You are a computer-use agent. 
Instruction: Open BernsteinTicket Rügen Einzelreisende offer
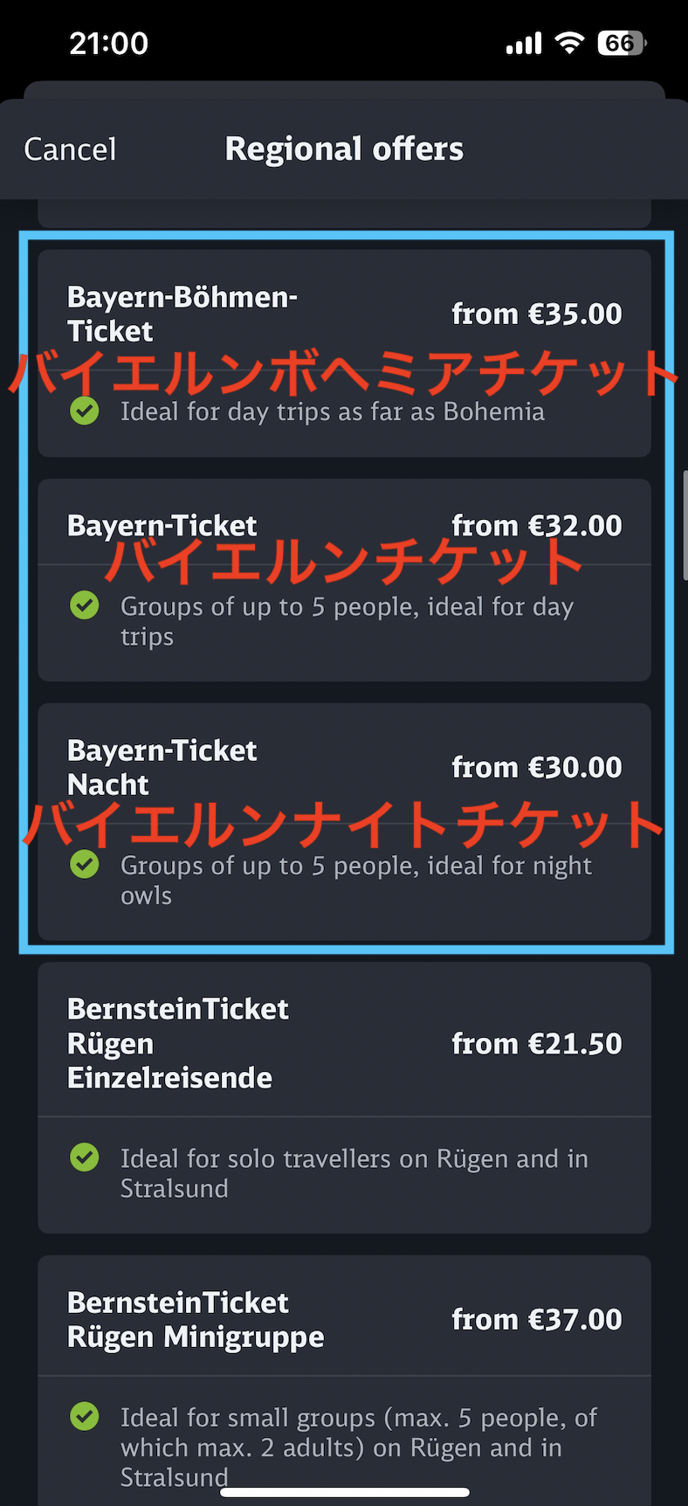344,1098
